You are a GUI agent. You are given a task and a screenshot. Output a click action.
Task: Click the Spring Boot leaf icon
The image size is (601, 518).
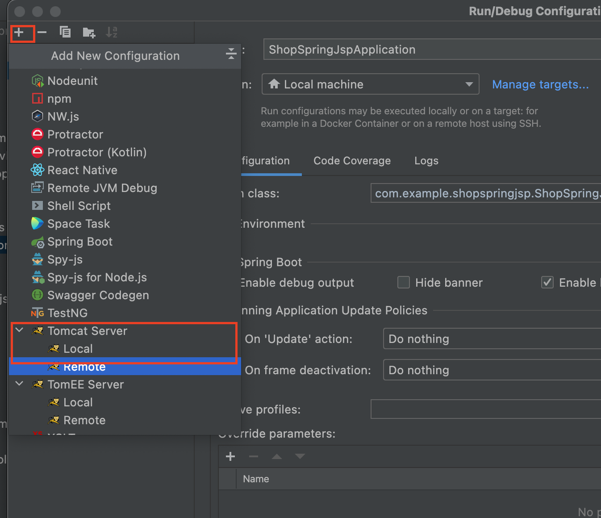click(38, 242)
